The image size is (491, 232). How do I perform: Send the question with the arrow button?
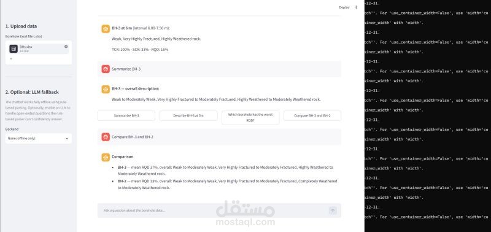pyautogui.click(x=333, y=211)
